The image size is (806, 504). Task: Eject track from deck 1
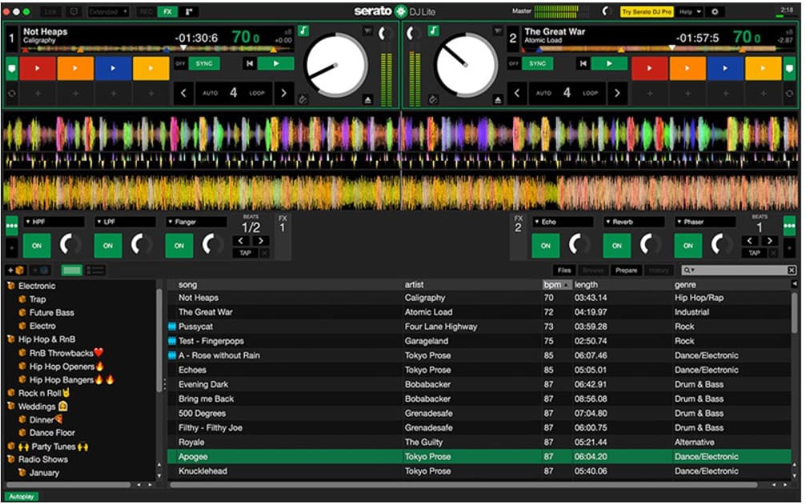(x=368, y=100)
